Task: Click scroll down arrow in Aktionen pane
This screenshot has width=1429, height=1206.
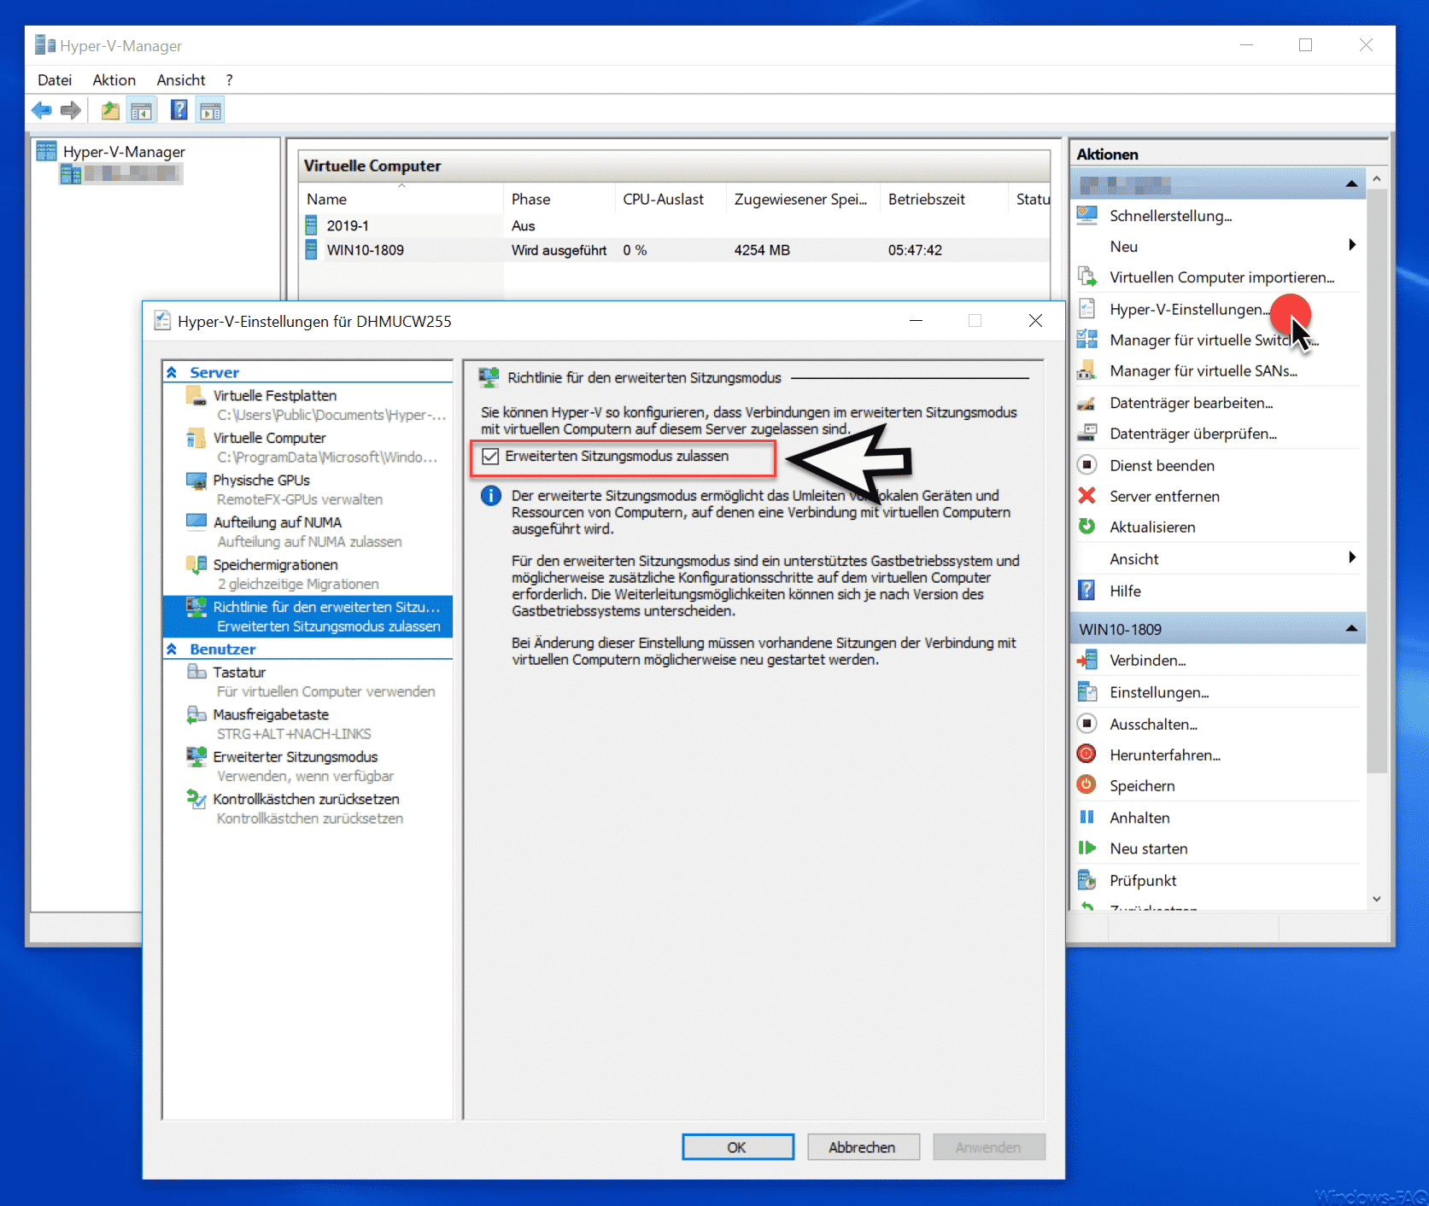Action: pyautogui.click(x=1376, y=899)
